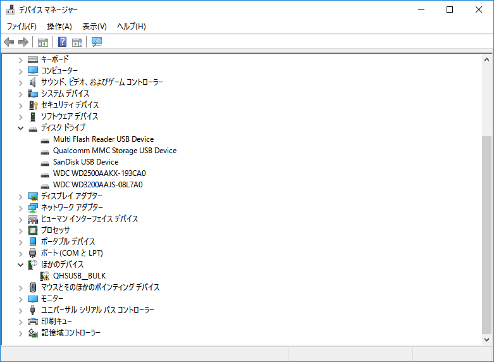The image size is (494, 362).
Task: Click the ディスク ドライブ drive icon
Action: pos(33,129)
